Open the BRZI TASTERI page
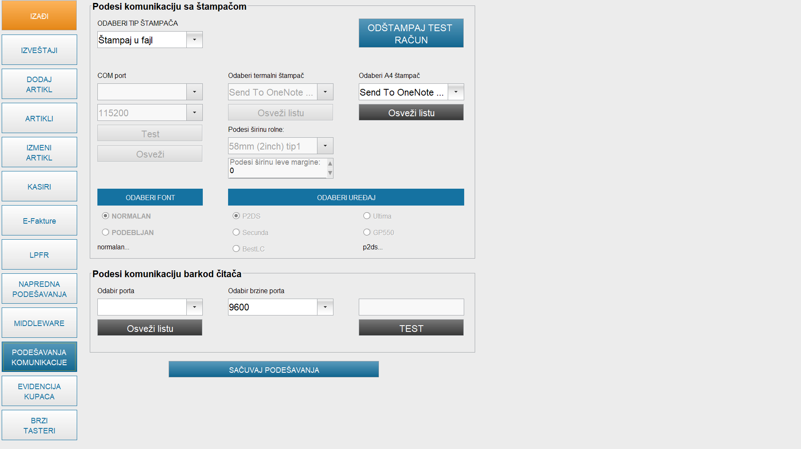The height and width of the screenshot is (449, 801). (39, 425)
